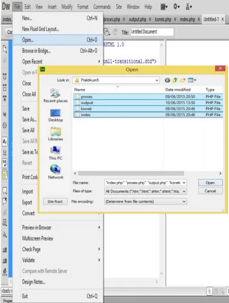Select Desktop in the dialog sidebar
229x303 pixels.
tap(55, 116)
